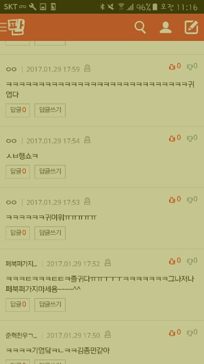Viewport: 204px width, 364px height.
Task: Report the 17:52 comment via siren icon
Action: point(107,263)
